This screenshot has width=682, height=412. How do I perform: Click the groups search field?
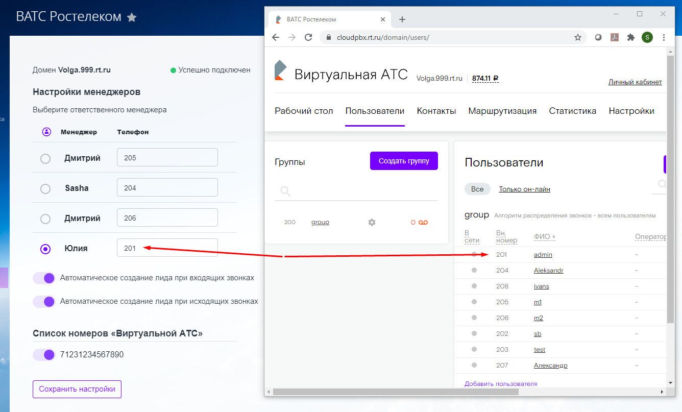coord(356,191)
